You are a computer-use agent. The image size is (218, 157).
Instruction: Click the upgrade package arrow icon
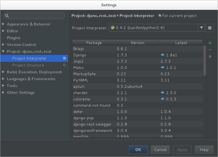tap(210, 57)
